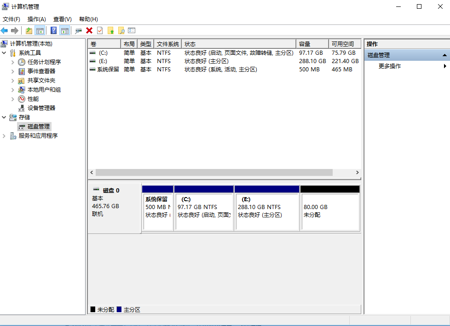Click the drive icon beside (C:) volume
The height and width of the screenshot is (326, 450).
pos(92,53)
